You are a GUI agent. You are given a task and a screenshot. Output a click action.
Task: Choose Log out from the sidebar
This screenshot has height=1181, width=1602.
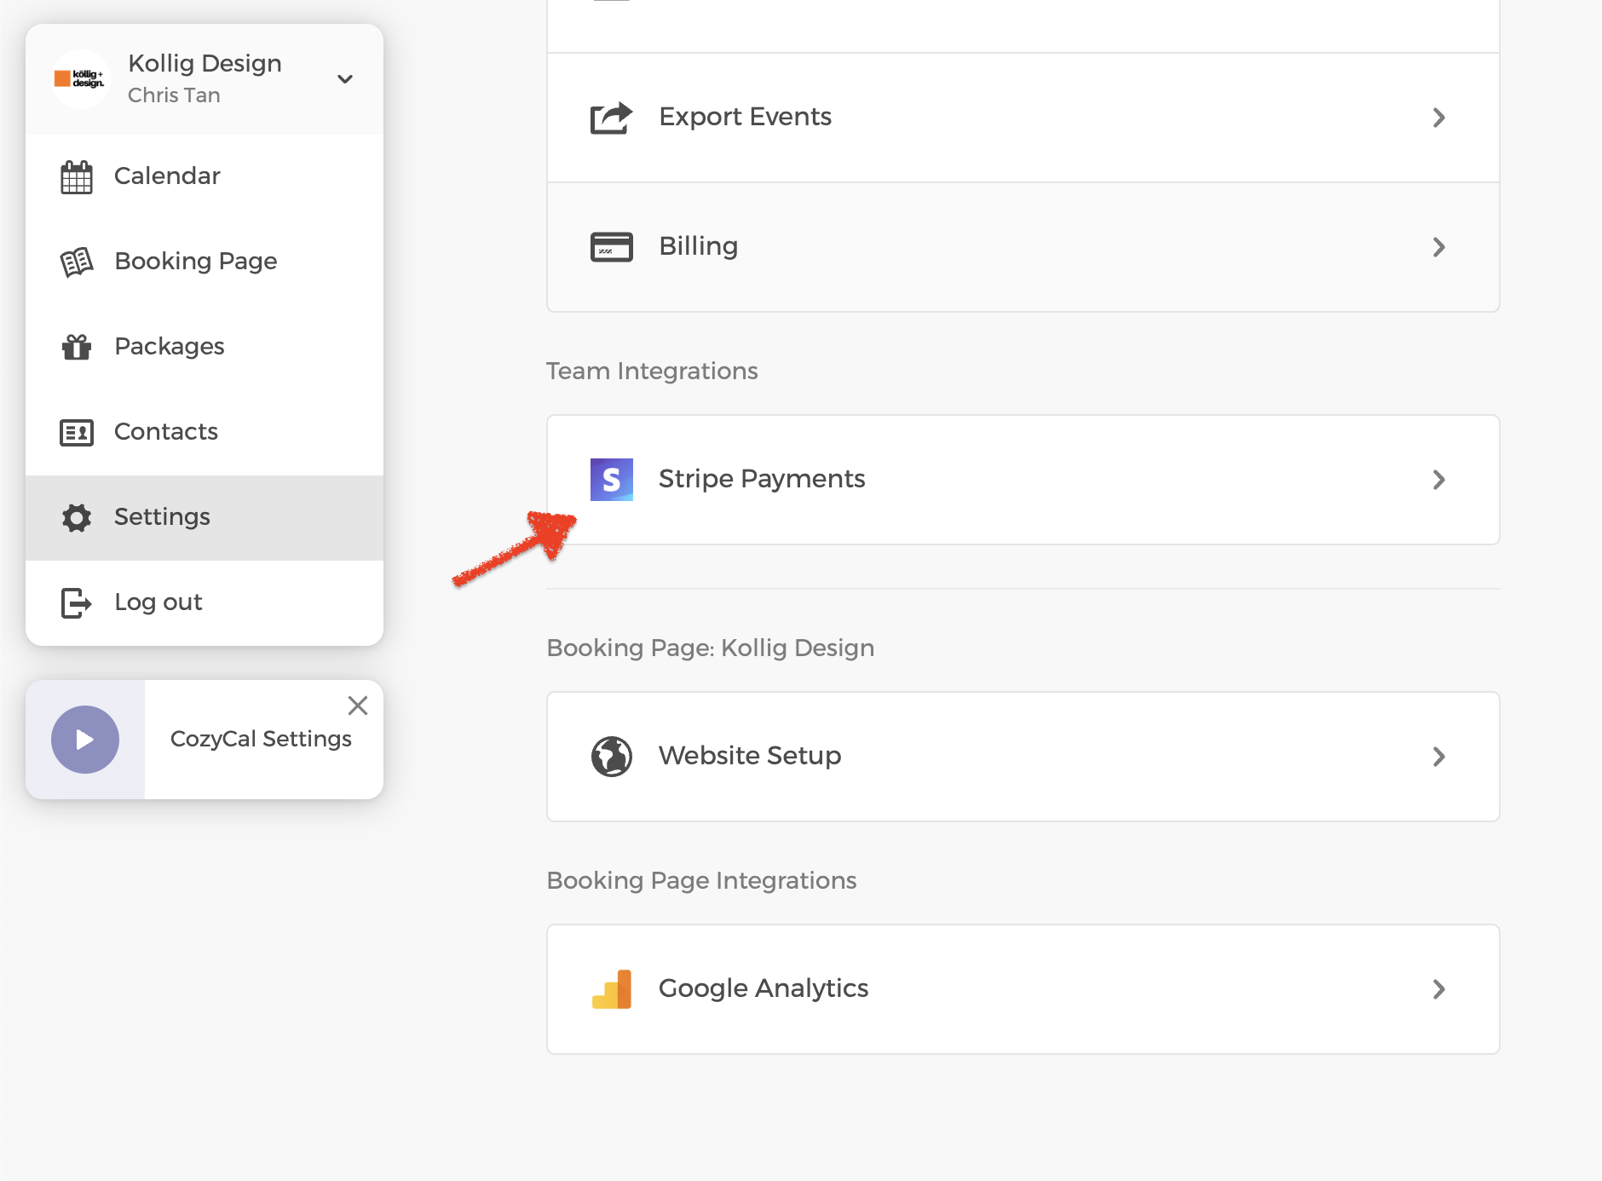205,602
